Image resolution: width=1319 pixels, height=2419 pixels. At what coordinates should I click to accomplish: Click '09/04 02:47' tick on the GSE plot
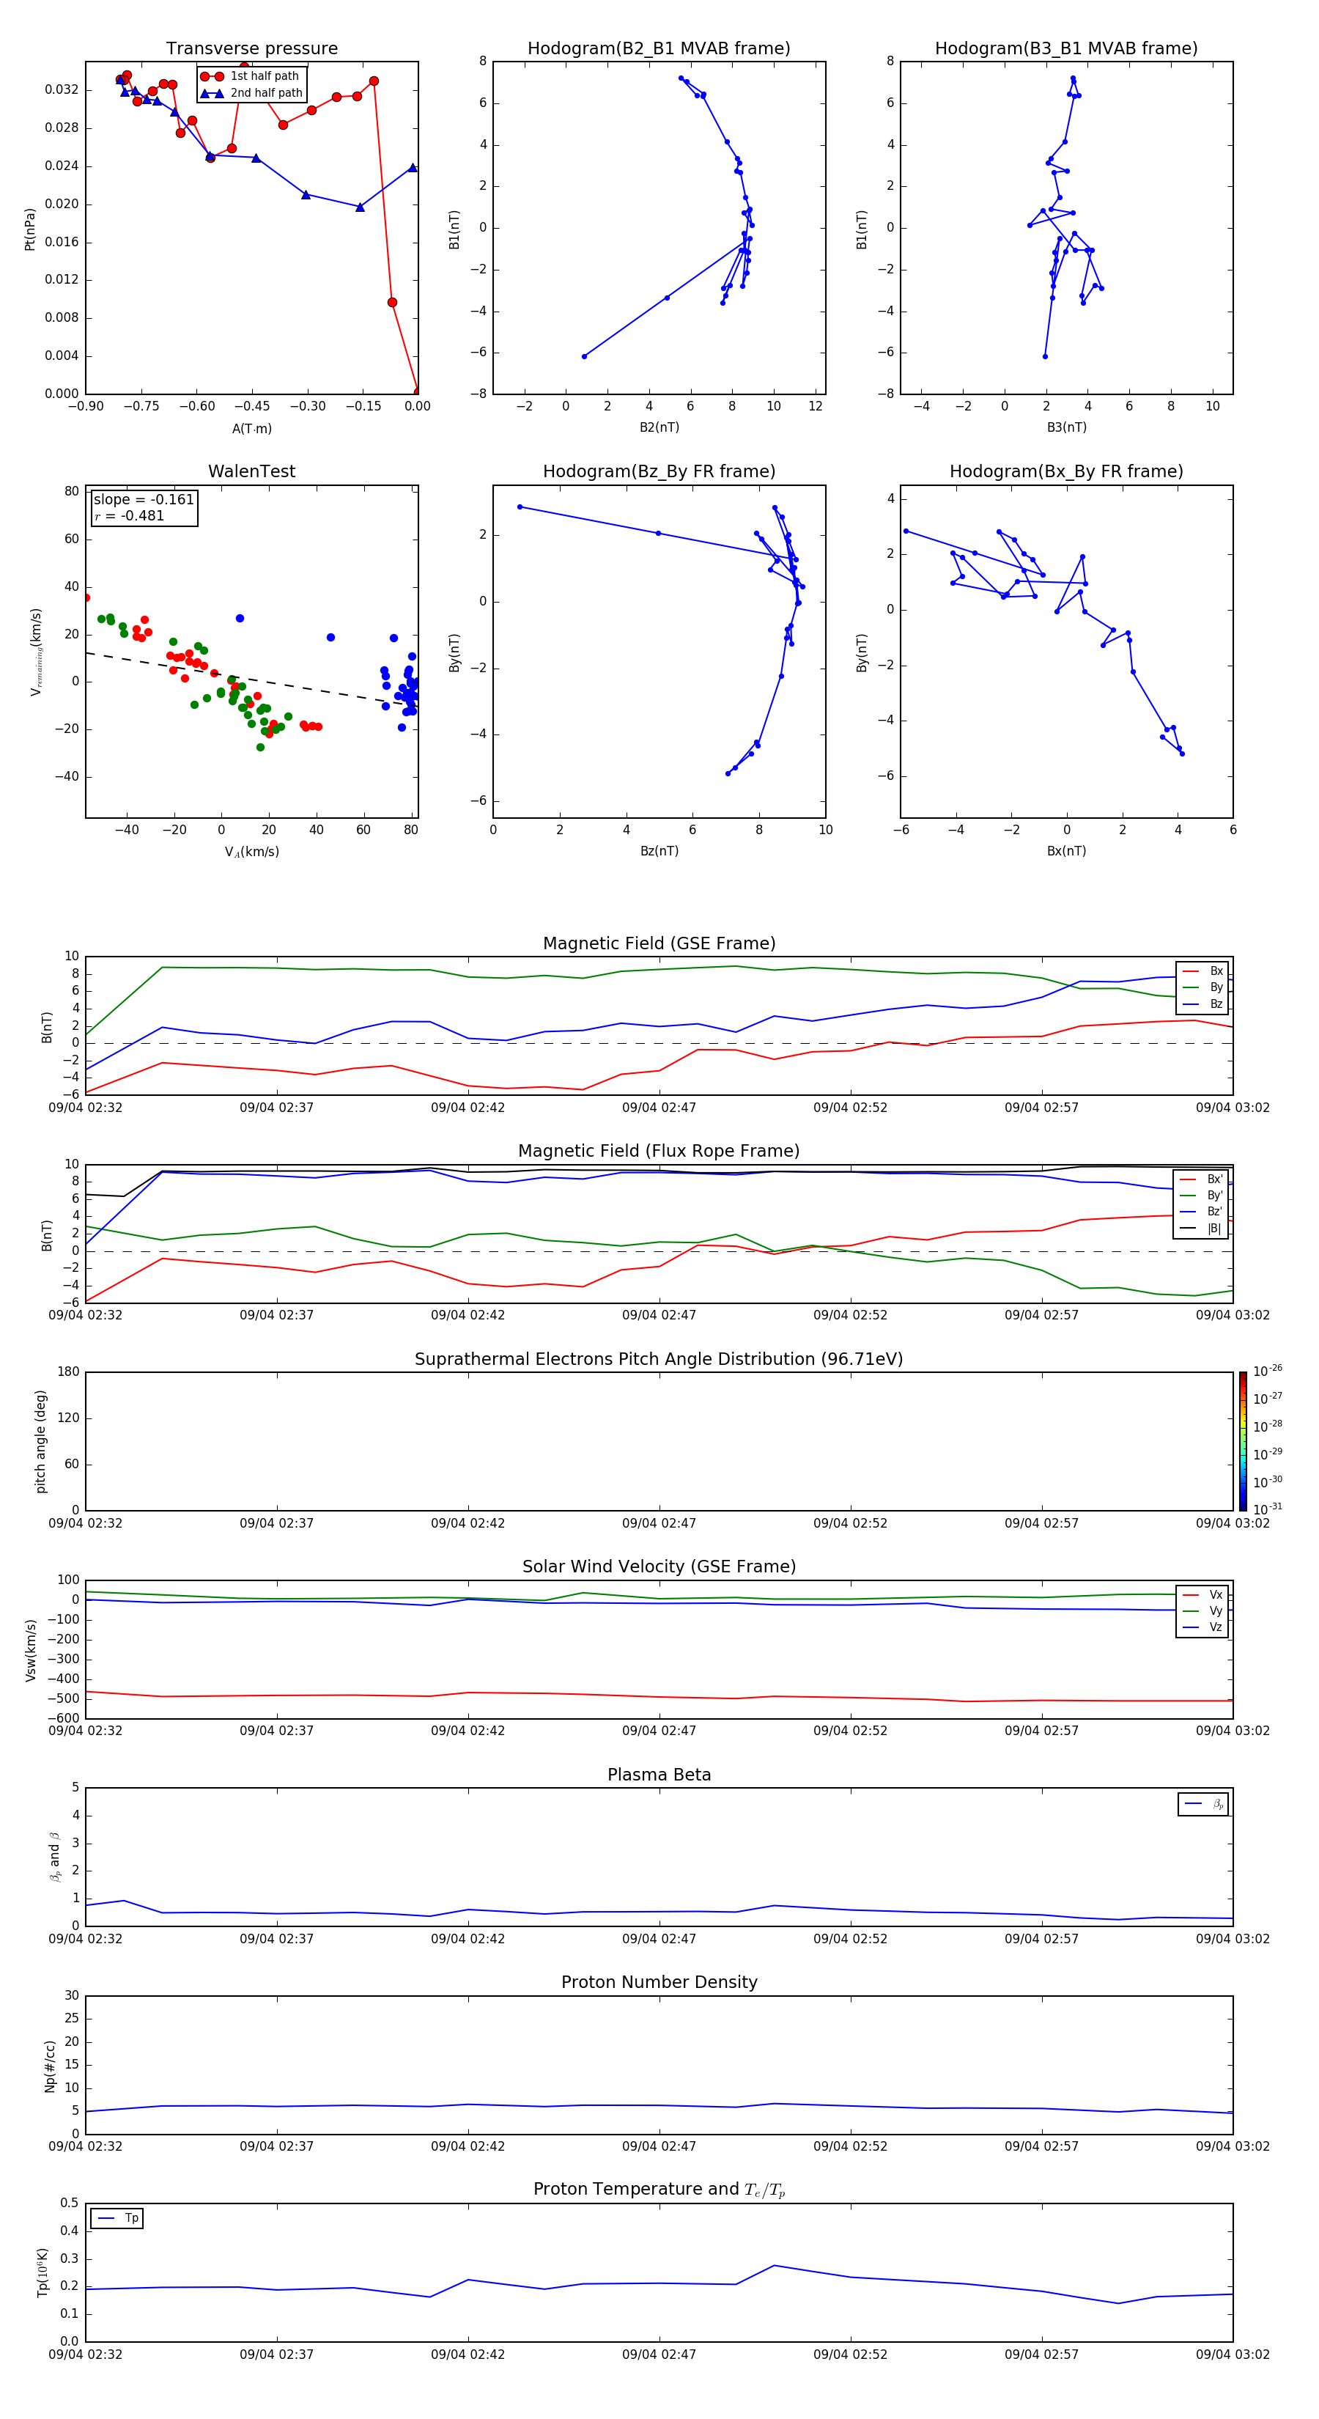[x=659, y=1108]
